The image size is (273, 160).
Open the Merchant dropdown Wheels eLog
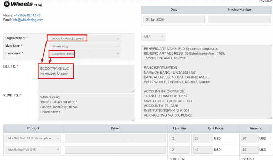click(85, 46)
